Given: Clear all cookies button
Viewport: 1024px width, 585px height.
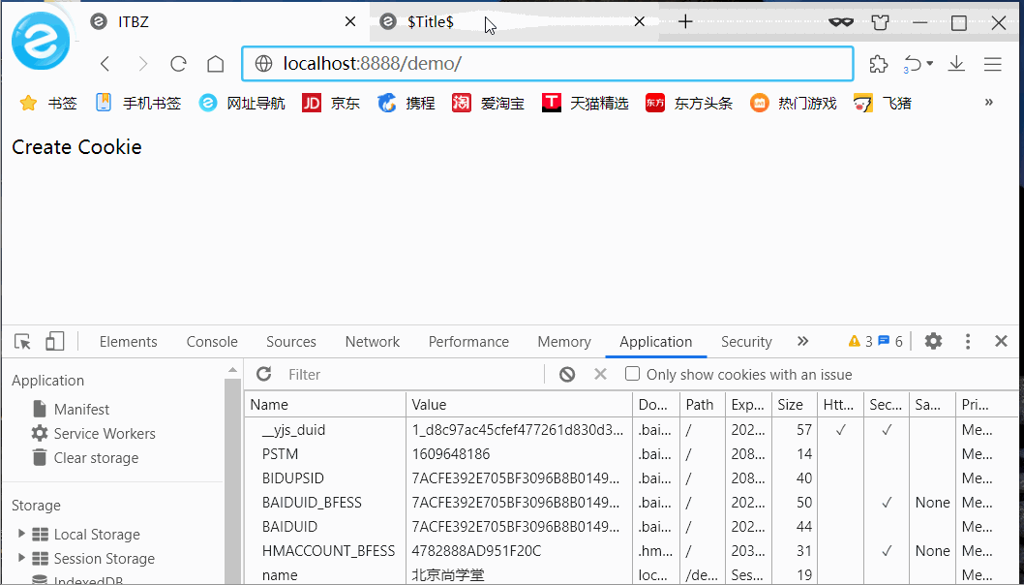Looking at the screenshot, I should coord(567,375).
